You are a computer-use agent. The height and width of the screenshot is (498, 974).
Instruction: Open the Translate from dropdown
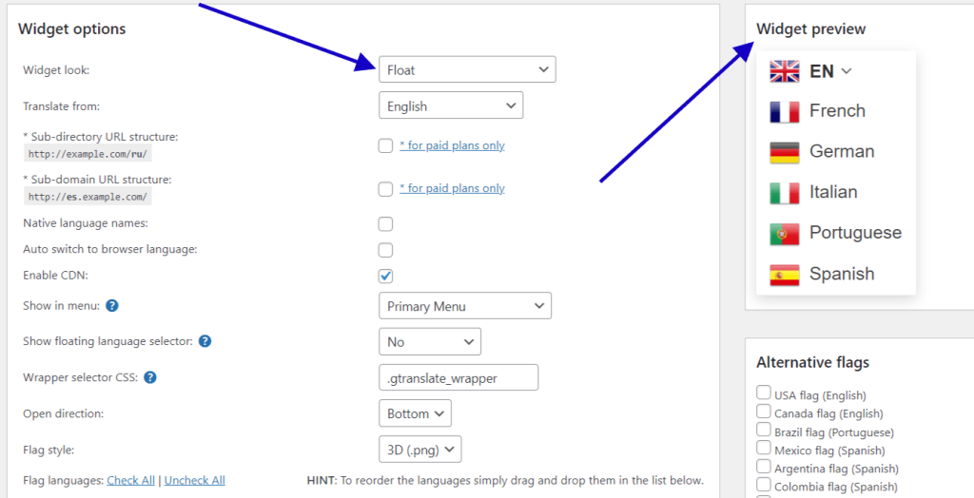pos(451,105)
